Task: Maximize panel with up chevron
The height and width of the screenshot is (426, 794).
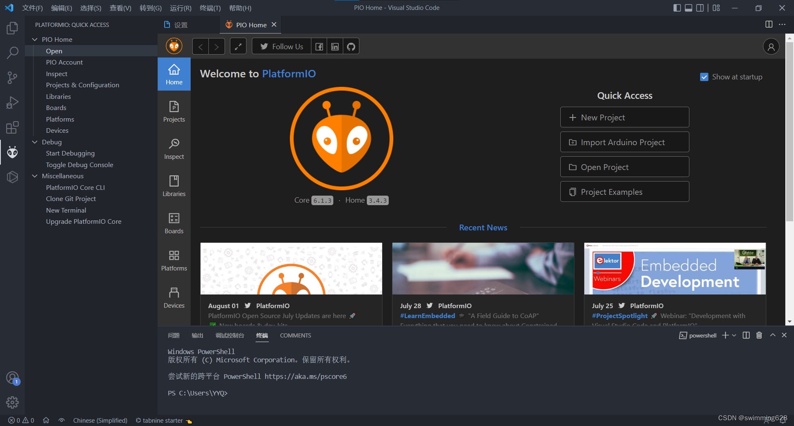Action: click(772, 335)
